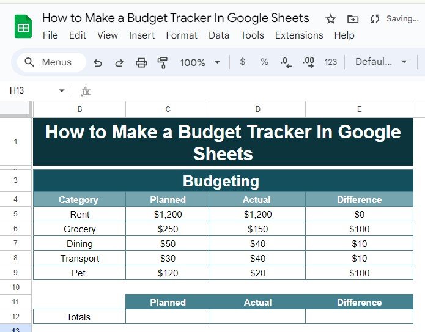This screenshot has width=425, height=332.
Task: Select the Transport cell
Action: point(79,258)
